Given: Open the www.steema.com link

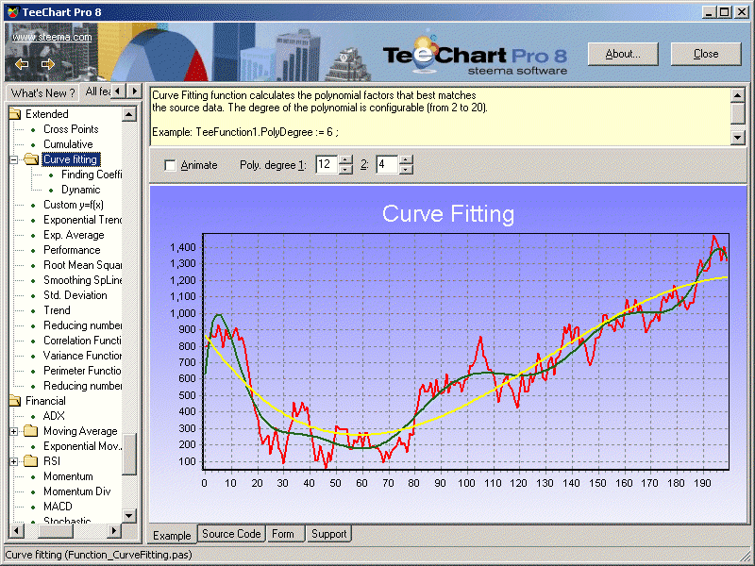Looking at the screenshot, I should pyautogui.click(x=52, y=37).
